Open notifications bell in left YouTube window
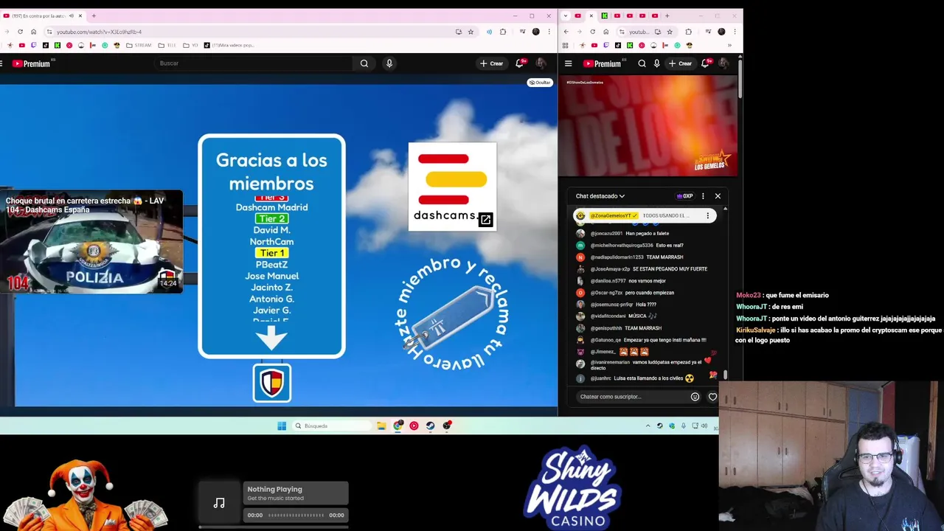This screenshot has width=944, height=531. [x=520, y=63]
